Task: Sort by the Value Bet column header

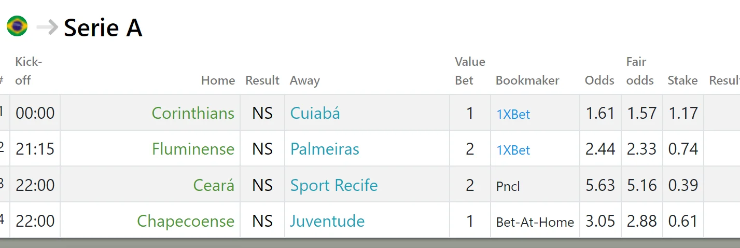Action: pyautogui.click(x=470, y=71)
